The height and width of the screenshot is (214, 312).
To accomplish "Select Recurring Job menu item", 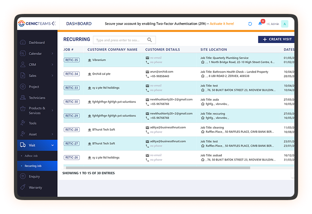I will pyautogui.click(x=33, y=166).
